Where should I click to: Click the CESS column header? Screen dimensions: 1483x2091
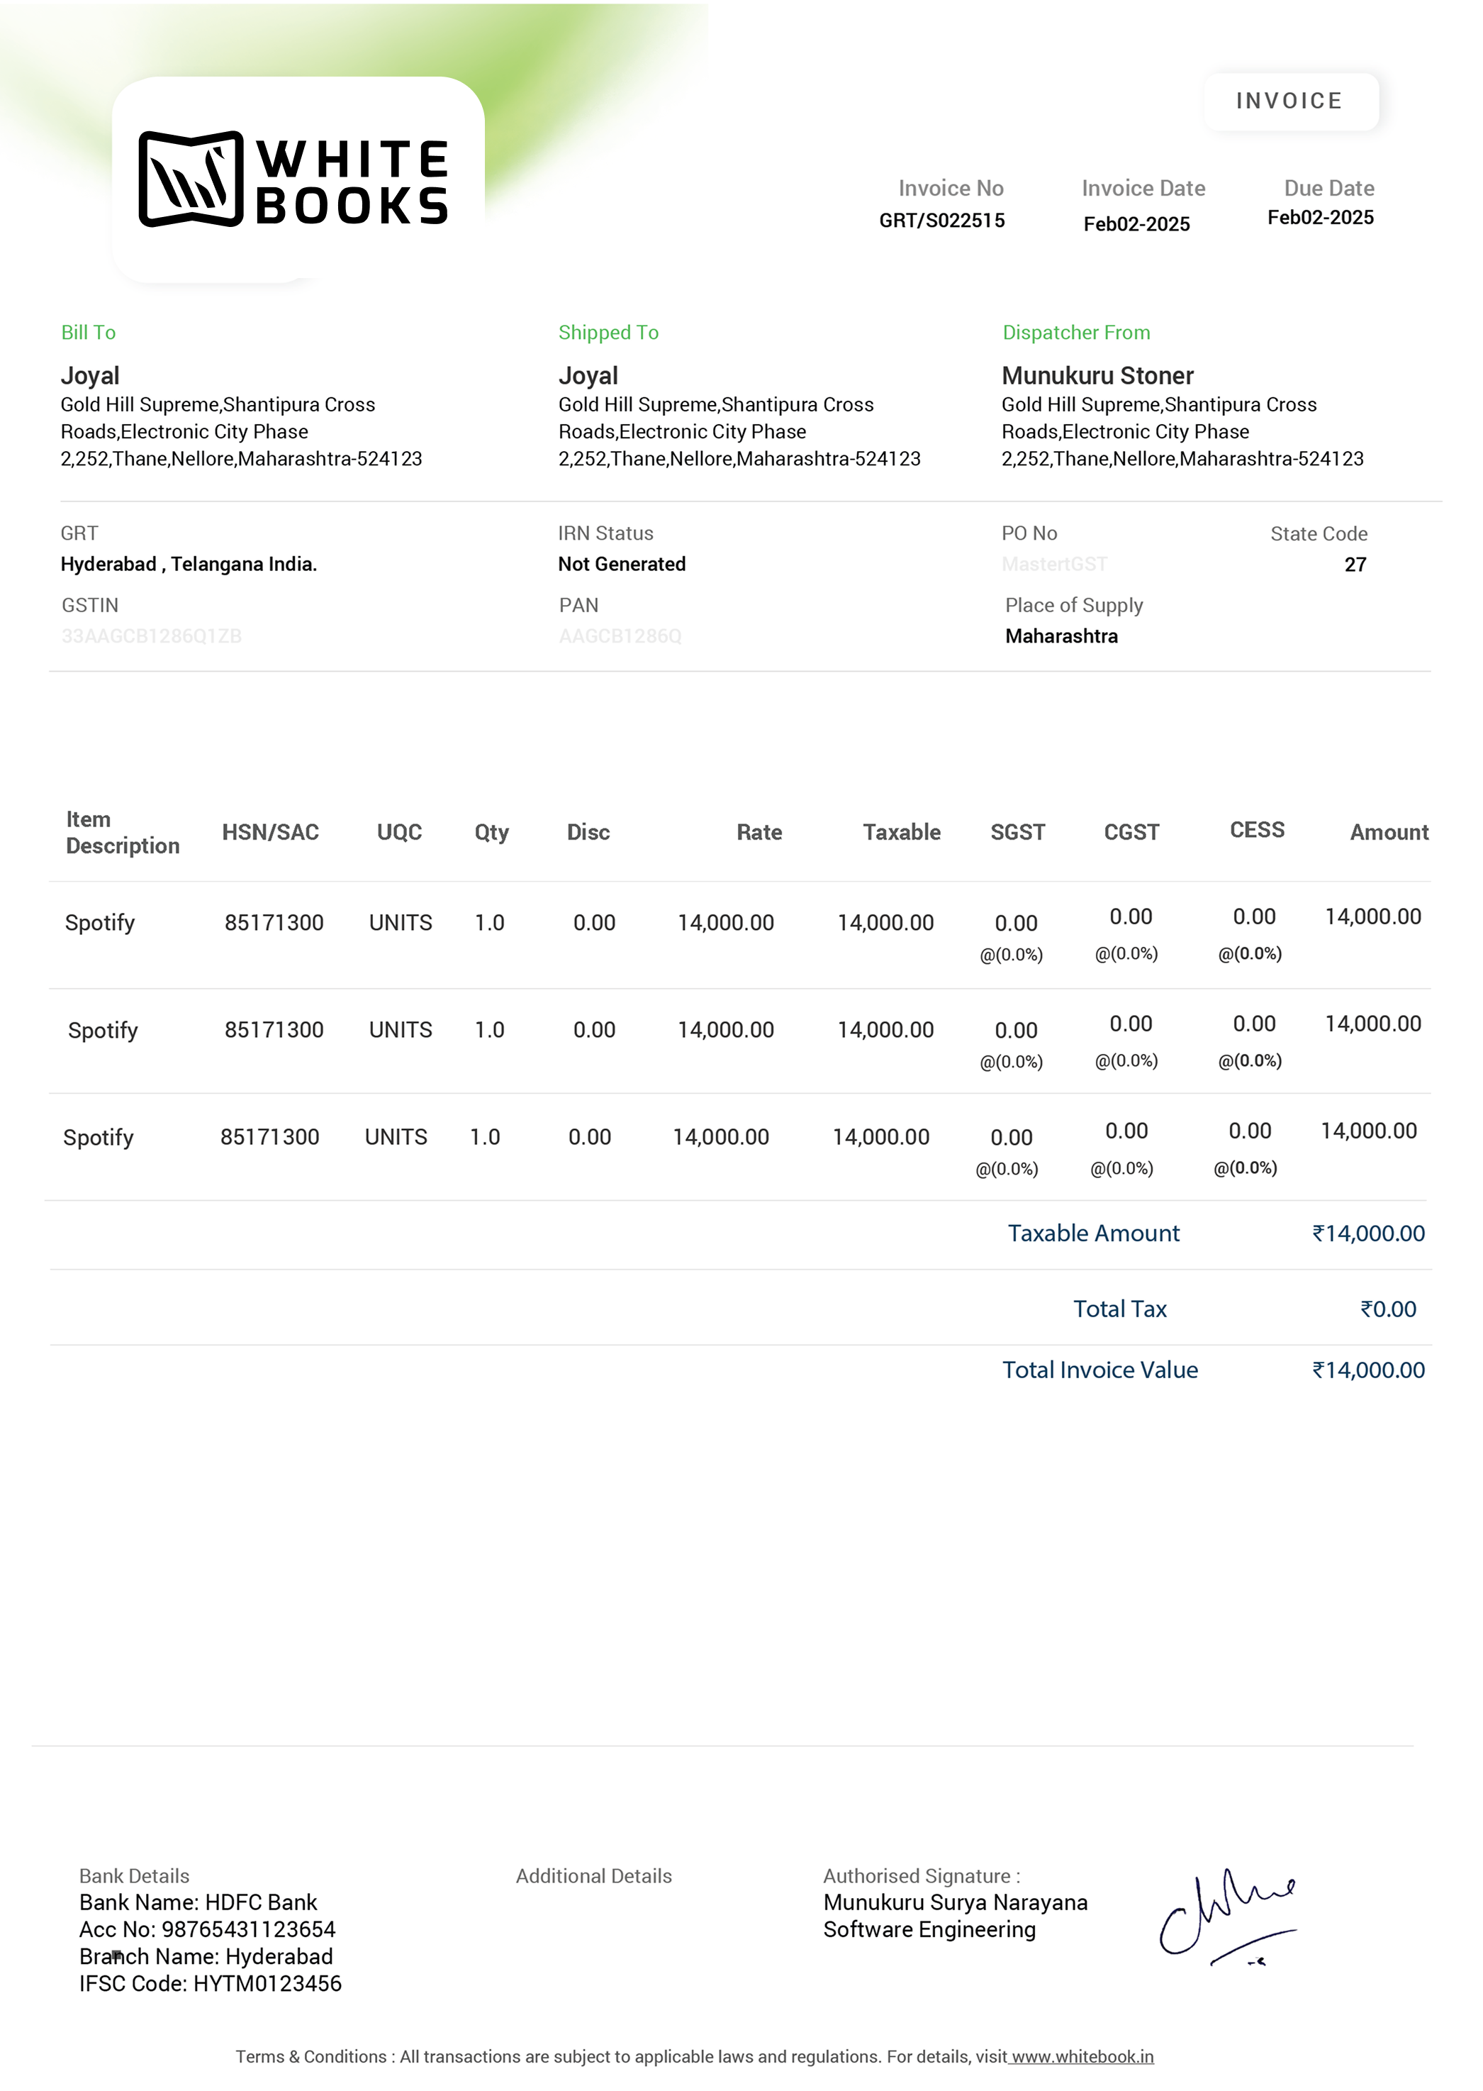click(1257, 831)
